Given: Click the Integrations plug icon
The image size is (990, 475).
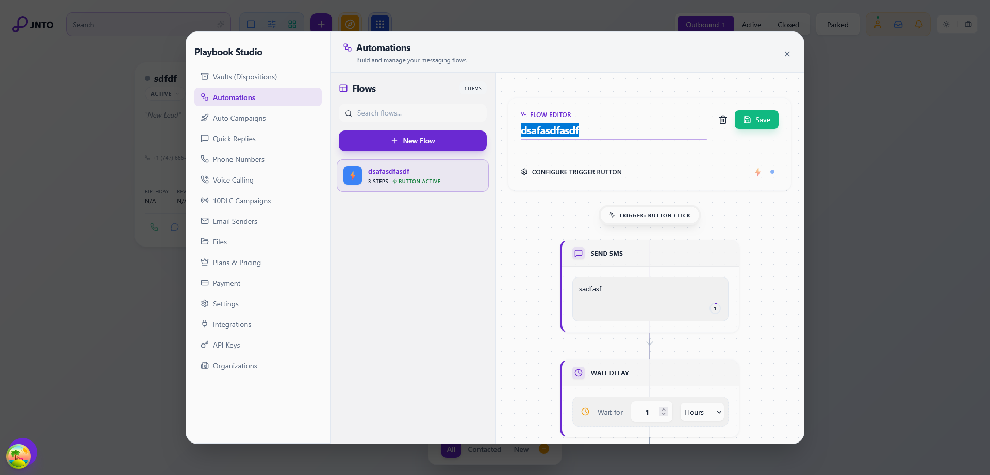Looking at the screenshot, I should [x=205, y=324].
